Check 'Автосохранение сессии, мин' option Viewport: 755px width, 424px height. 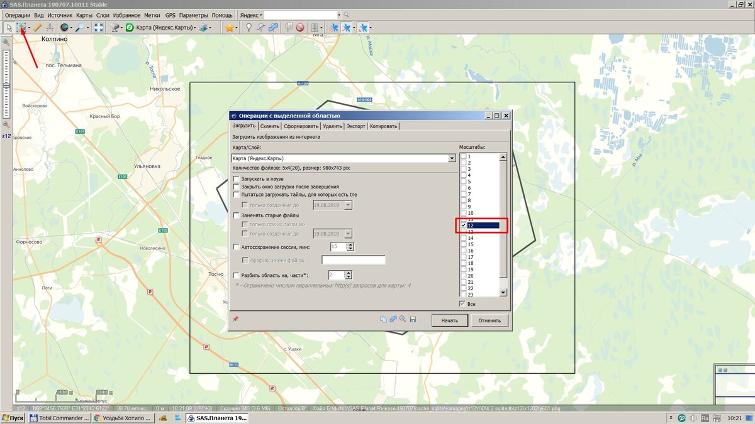236,247
